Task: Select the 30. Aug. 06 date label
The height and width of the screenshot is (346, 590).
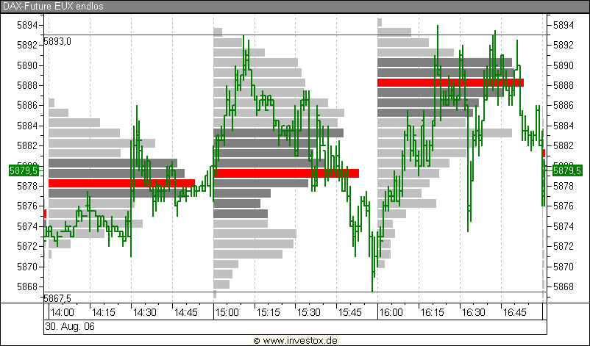Action: 70,325
